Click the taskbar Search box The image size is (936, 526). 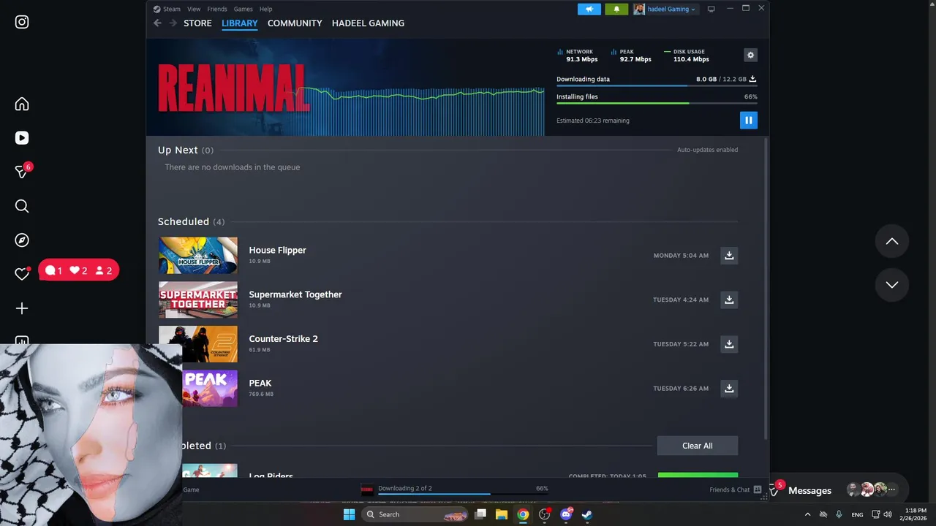click(415, 514)
